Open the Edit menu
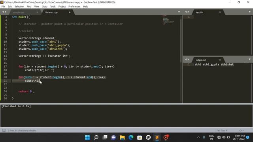This screenshot has height=142, width=253. (9, 7)
